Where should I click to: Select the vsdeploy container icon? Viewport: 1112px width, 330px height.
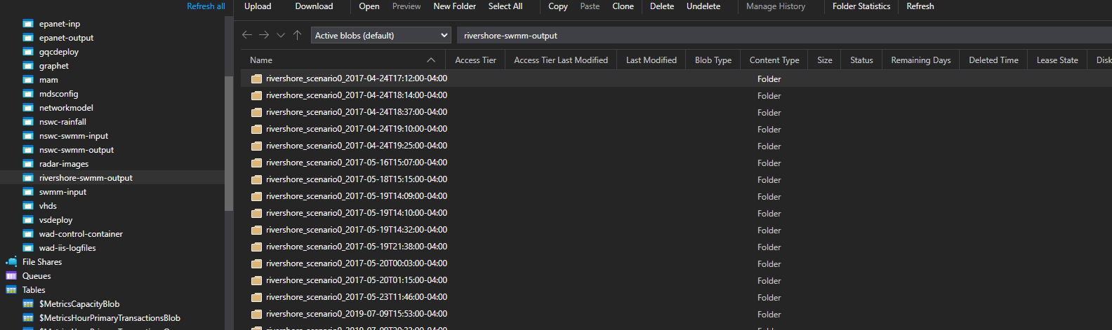[x=28, y=220]
